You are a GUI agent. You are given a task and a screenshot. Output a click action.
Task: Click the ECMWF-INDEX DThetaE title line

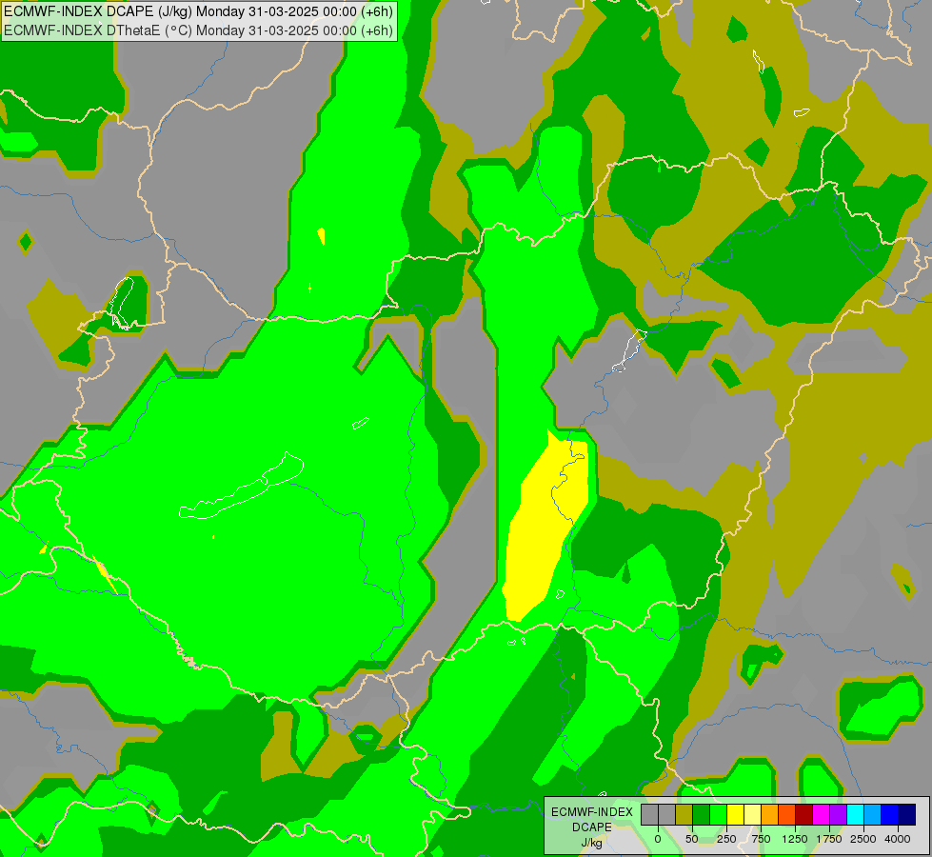coord(198,30)
